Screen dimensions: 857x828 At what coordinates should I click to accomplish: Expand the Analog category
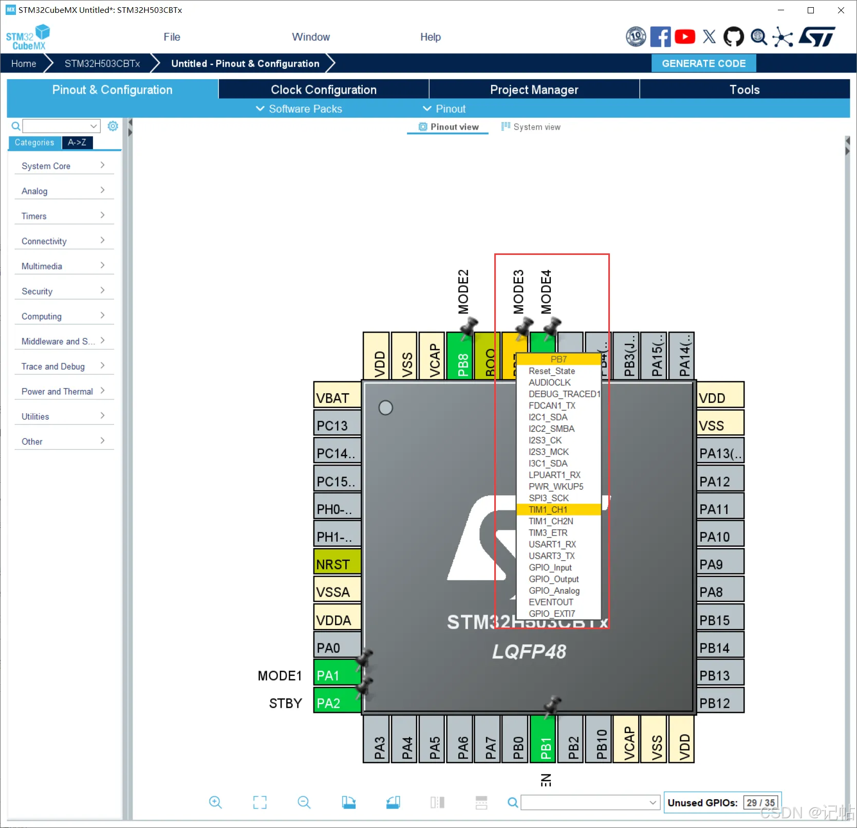coord(64,191)
